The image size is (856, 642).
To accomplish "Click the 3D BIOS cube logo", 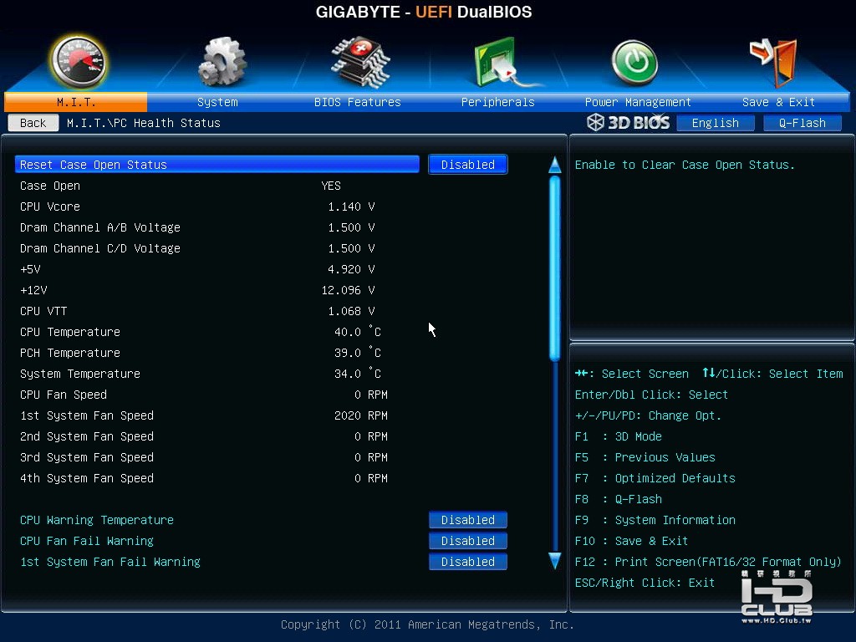I will coord(629,122).
